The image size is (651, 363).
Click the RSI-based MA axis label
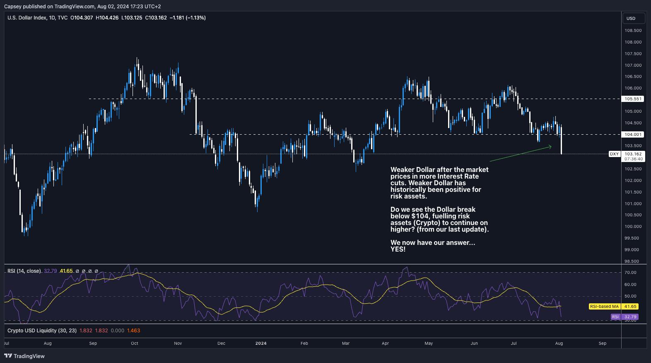[x=604, y=307]
